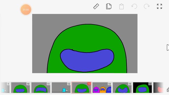169x95 pixels.
Task: Select the ruler tool
Action: pos(96,6)
